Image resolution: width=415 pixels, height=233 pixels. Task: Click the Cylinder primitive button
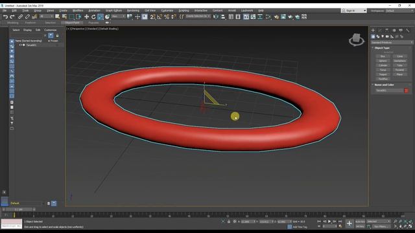[383, 65]
